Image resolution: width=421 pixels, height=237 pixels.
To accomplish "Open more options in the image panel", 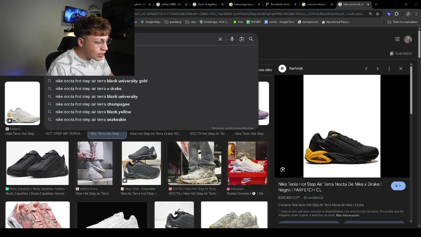I will [x=389, y=68].
